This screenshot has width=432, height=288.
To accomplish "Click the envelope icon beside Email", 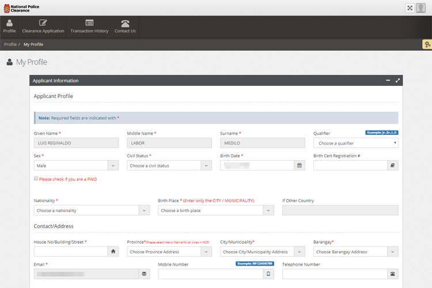I will pyautogui.click(x=144, y=274).
